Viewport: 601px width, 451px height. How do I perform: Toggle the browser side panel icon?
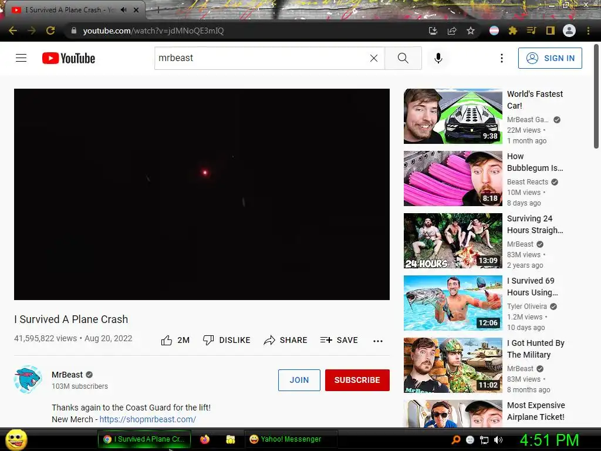coord(551,31)
